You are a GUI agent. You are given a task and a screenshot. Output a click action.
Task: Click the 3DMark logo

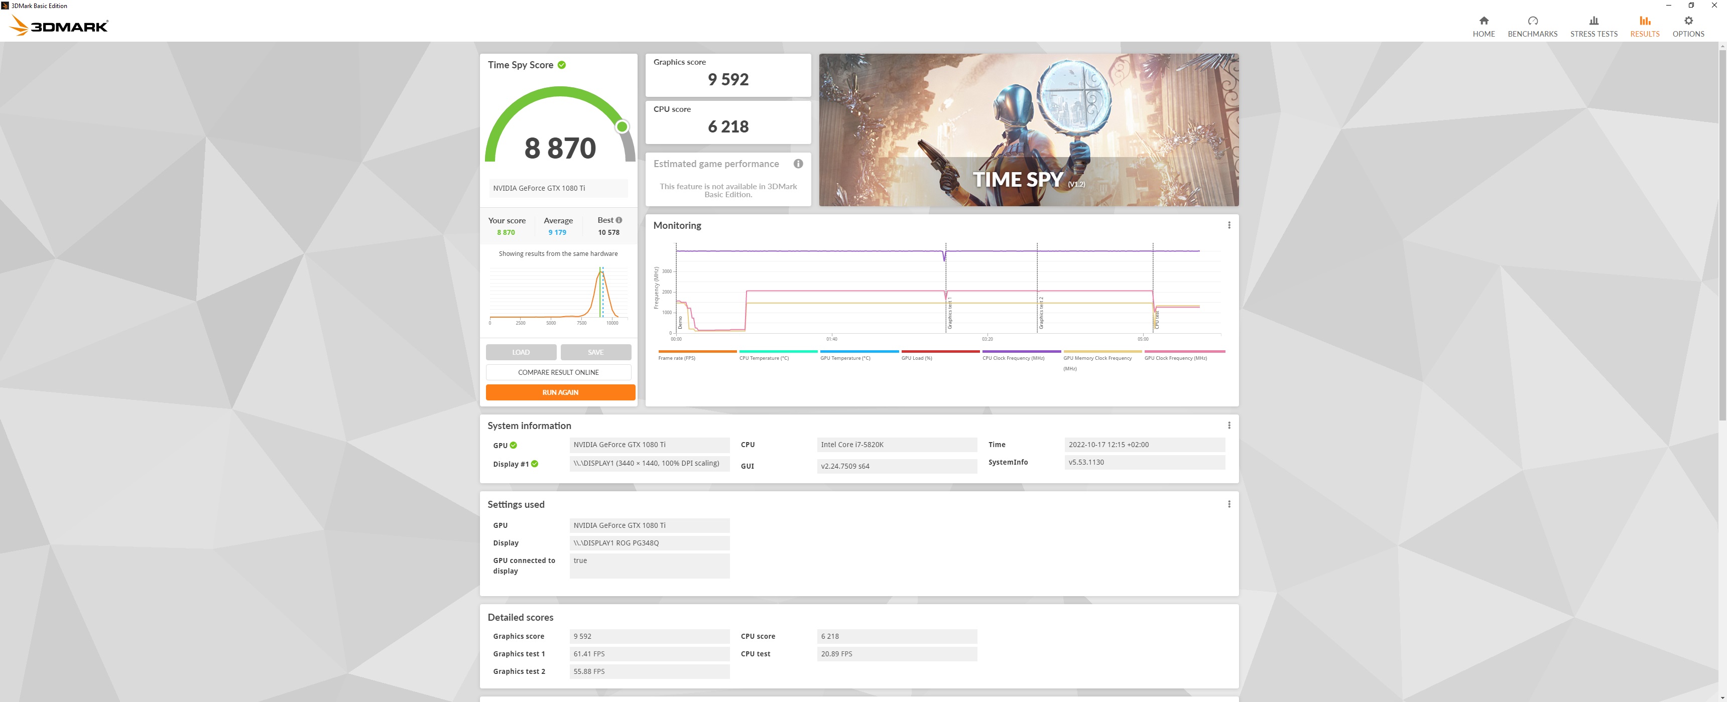[59, 26]
